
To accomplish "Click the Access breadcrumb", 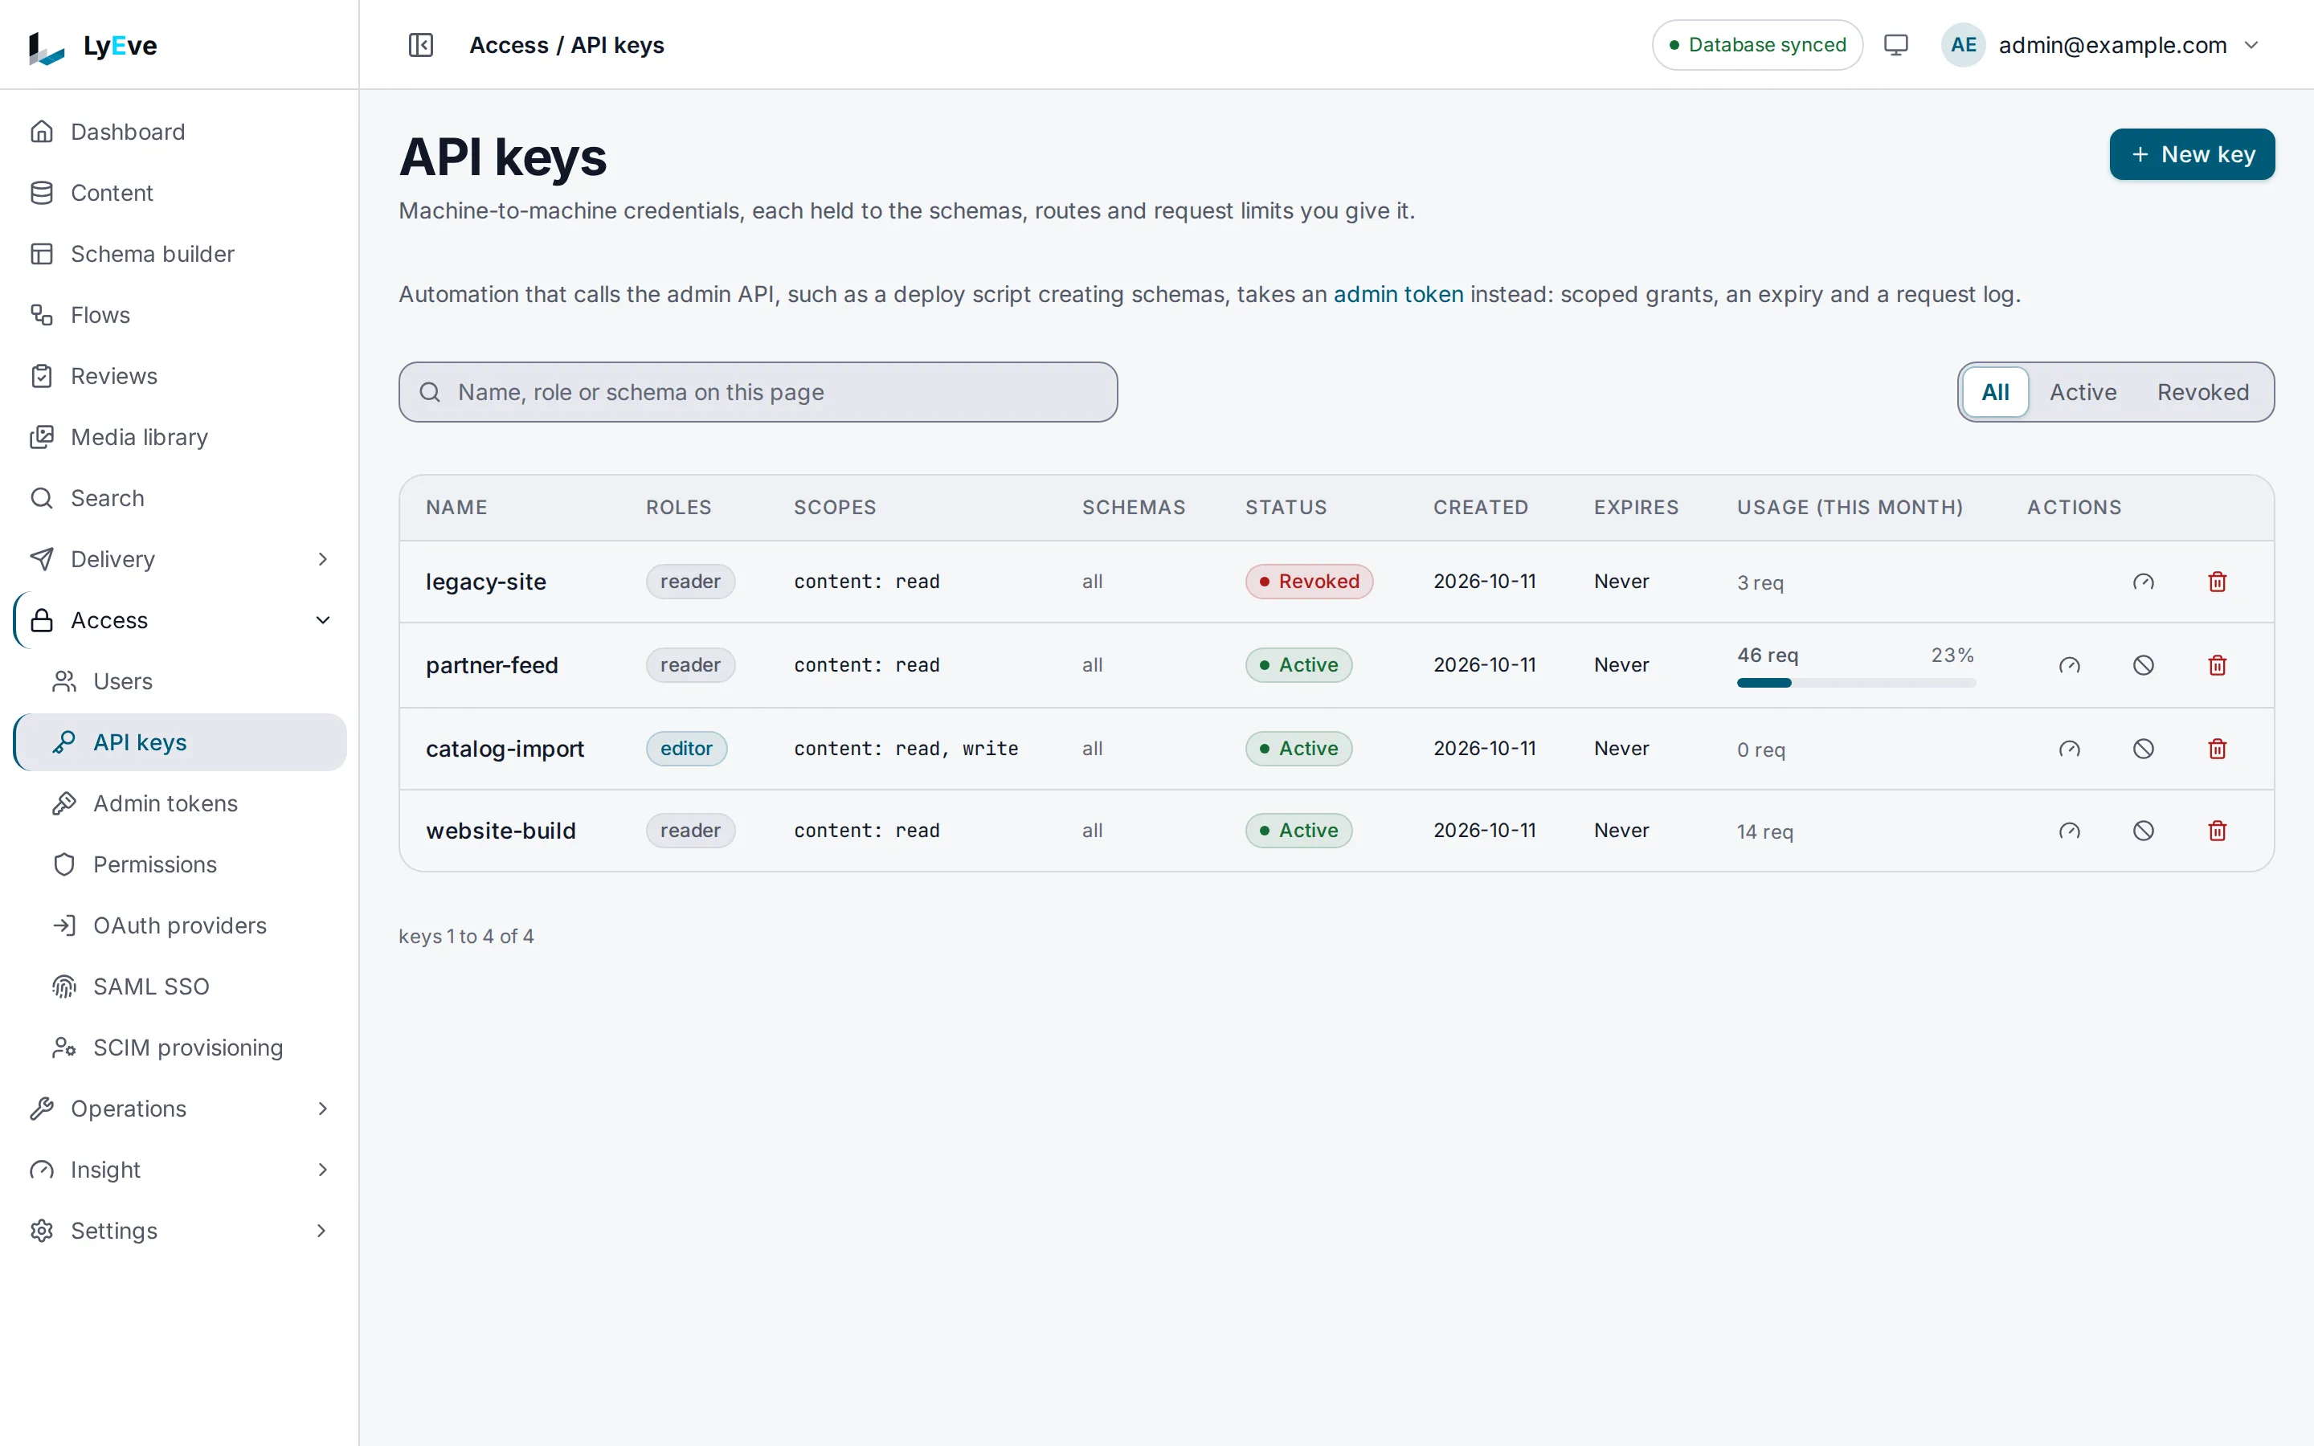I will [x=508, y=45].
